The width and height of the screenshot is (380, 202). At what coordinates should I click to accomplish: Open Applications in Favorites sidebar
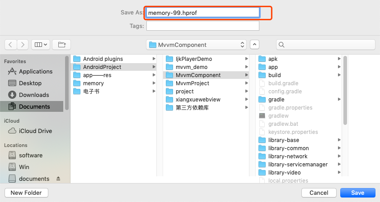tap(30, 71)
